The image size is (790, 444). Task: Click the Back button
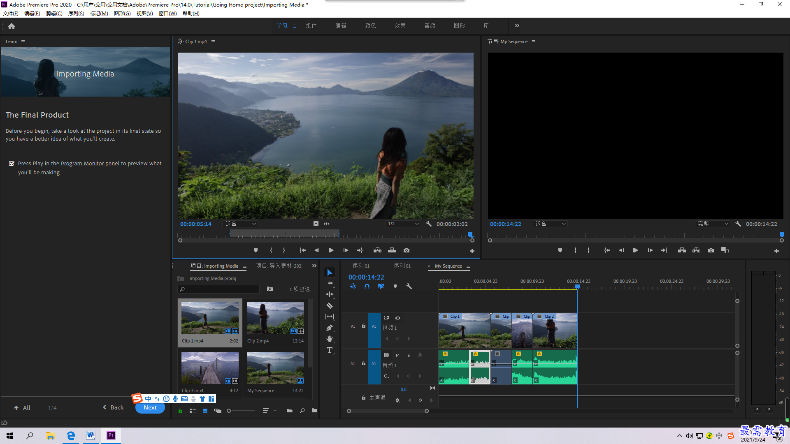[x=113, y=407]
